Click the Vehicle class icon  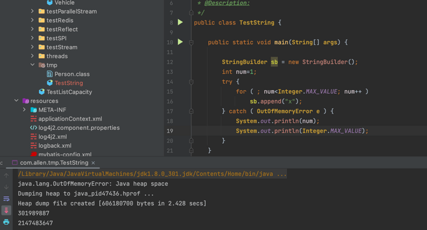click(50, 2)
